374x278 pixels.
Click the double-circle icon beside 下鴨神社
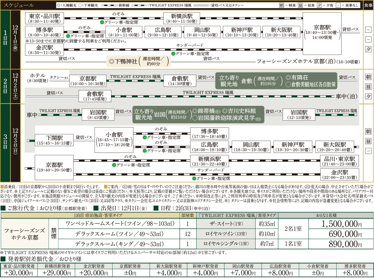click(111, 61)
